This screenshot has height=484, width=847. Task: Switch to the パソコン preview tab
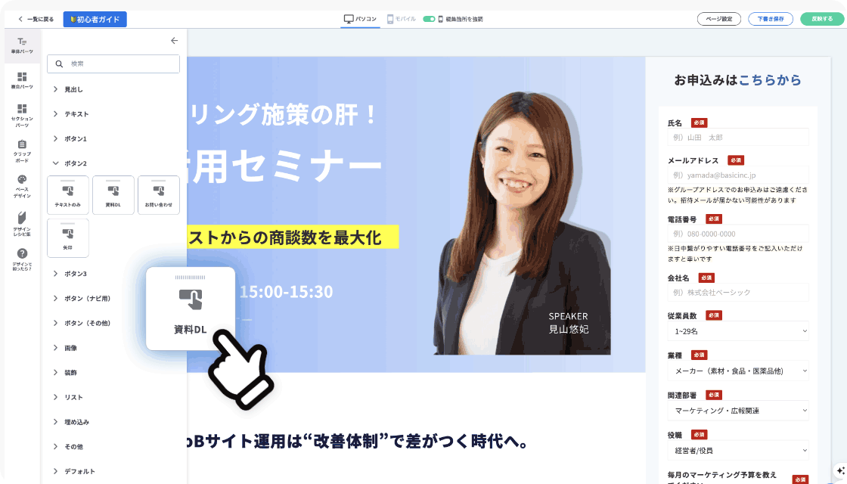(360, 19)
